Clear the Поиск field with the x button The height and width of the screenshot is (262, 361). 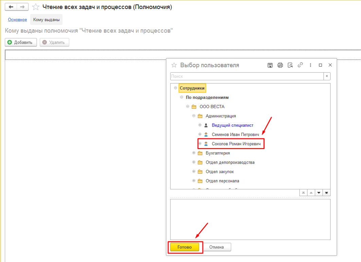point(327,76)
